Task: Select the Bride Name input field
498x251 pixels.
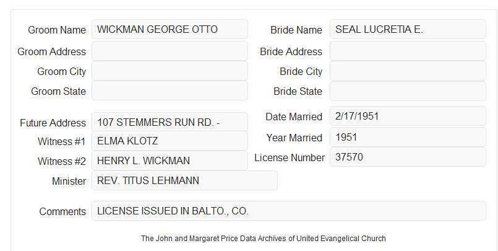Action: click(408, 29)
